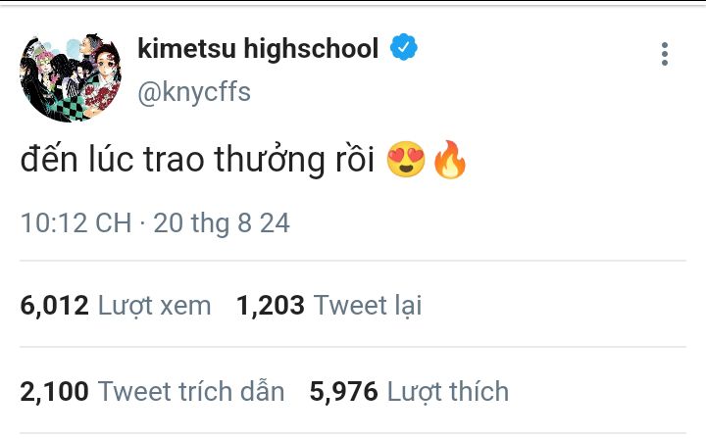Click the 1,203 retweet count number
Viewport: 706px width, 440px height.
click(x=271, y=306)
